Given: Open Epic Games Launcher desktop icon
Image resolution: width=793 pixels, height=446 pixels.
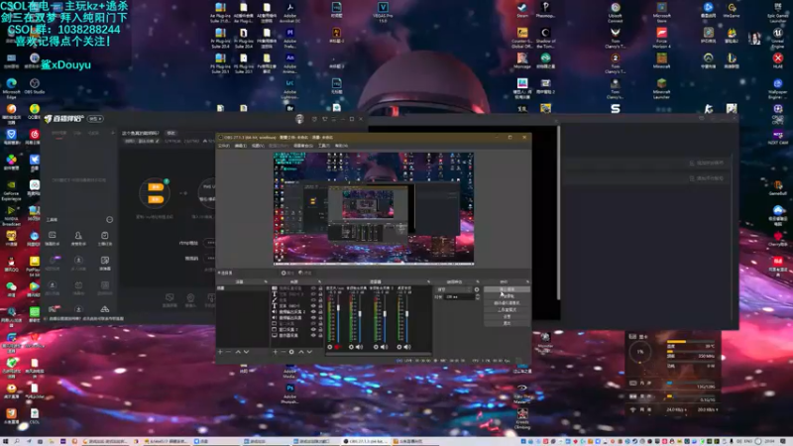Looking at the screenshot, I should click(778, 12).
